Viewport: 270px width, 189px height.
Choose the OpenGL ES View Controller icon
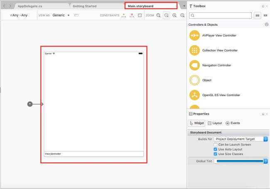[x=194, y=95]
